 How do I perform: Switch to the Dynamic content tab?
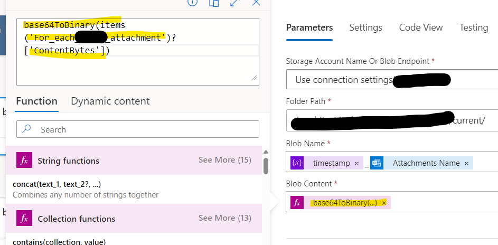pos(110,101)
